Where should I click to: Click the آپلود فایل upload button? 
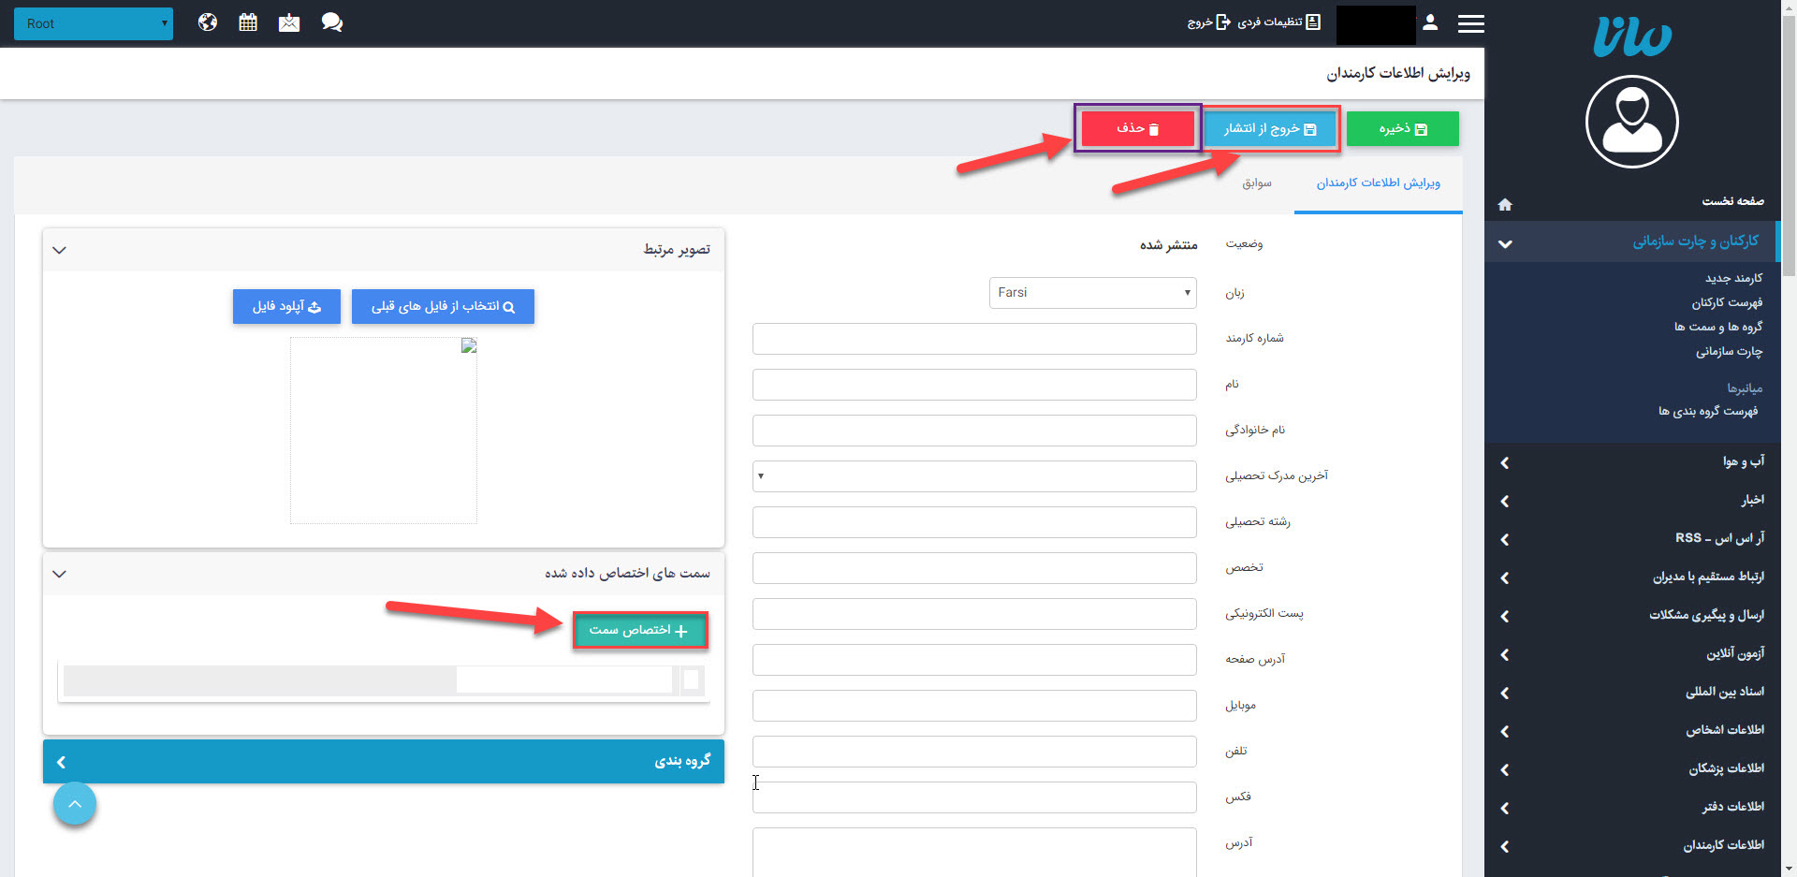286,306
